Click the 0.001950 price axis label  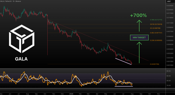pos(170,62)
